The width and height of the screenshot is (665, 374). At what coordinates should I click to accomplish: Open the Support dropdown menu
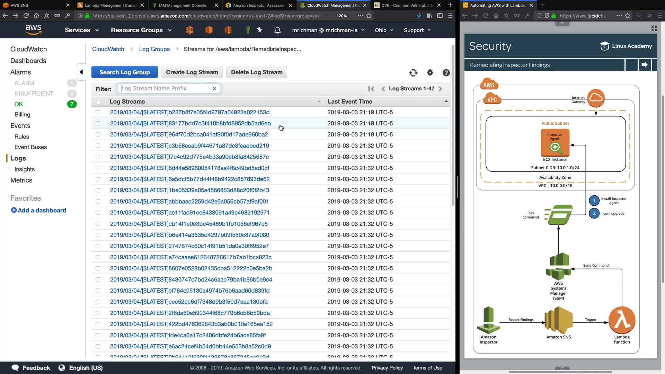[x=417, y=30]
